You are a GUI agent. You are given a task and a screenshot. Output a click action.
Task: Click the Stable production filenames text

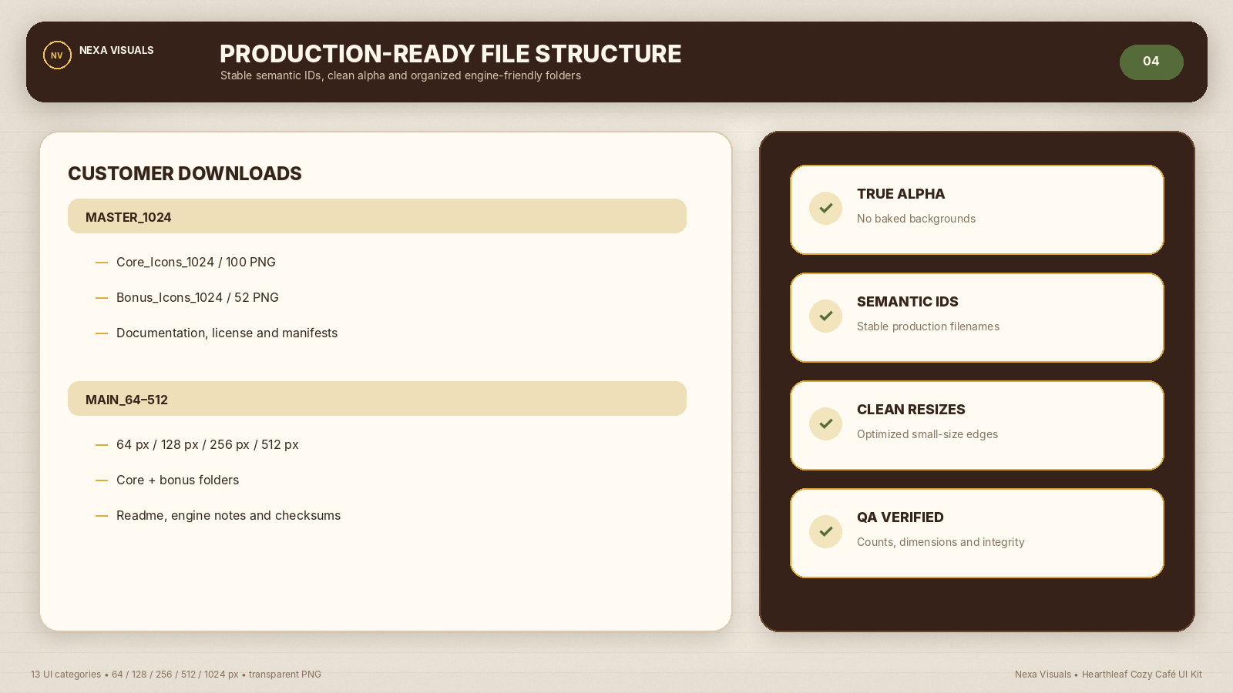[x=928, y=326]
